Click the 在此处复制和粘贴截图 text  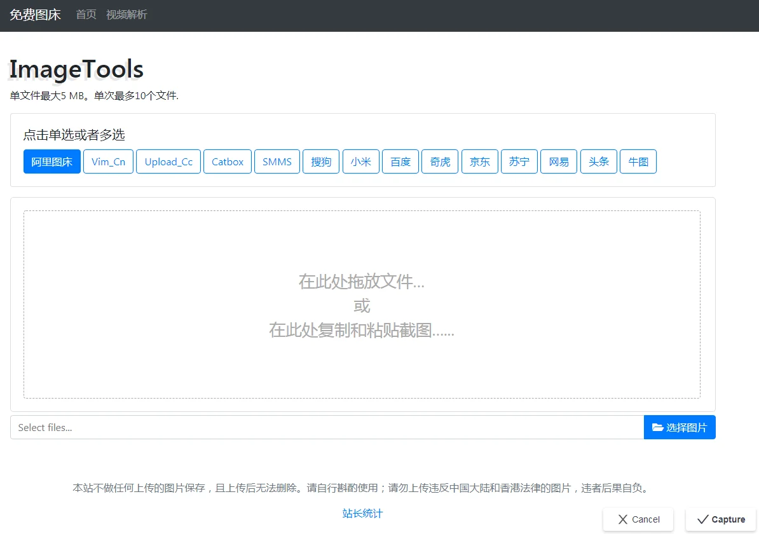[x=362, y=330]
